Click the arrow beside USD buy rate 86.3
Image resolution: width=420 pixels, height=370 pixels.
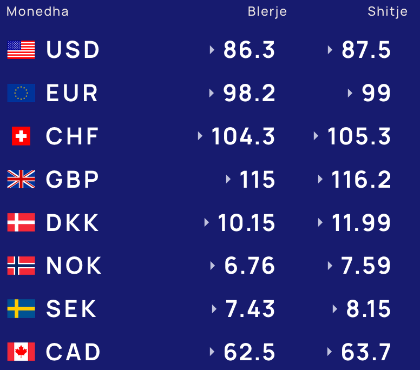click(x=212, y=50)
